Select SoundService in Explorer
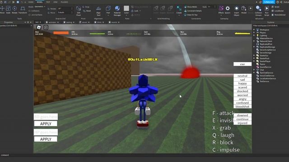This screenshot has height=162, width=289. pyautogui.click(x=265, y=67)
